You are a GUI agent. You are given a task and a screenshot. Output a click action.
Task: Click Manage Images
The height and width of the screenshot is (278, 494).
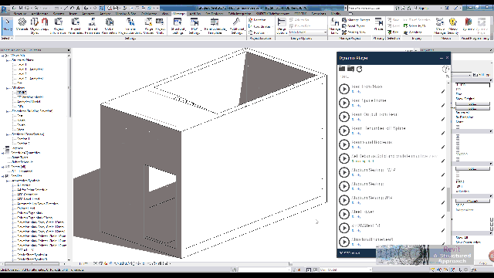click(356, 20)
